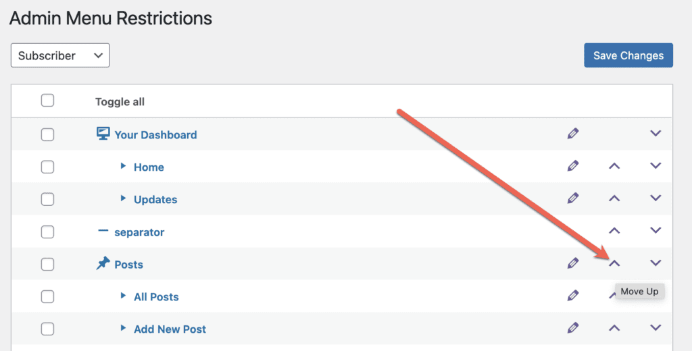Screen dimensions: 692x351
Task: Click the Save Changes button
Action: (x=628, y=56)
